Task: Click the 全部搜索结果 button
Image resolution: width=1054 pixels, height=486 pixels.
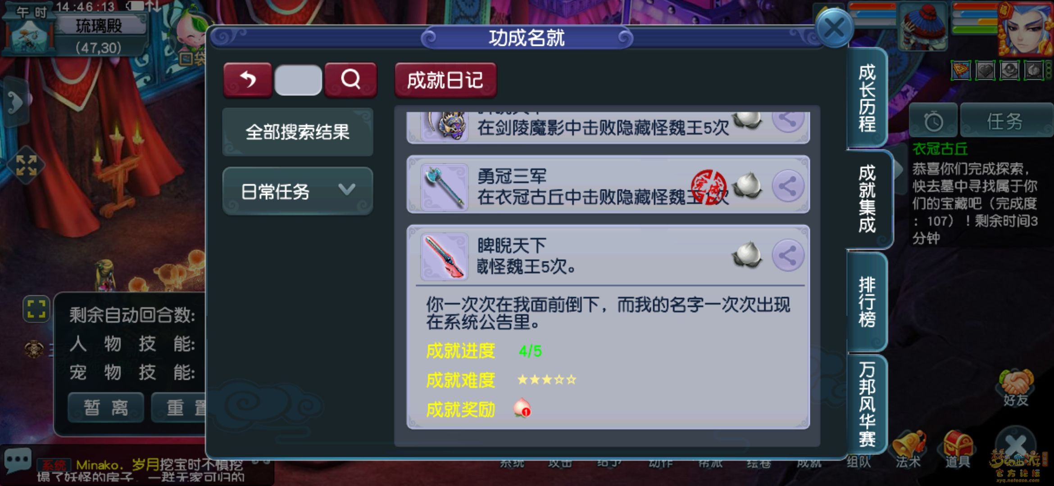Action: point(298,132)
